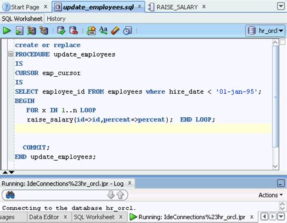Open the editor tab list dropdown
287x223 pixels.
point(281,6)
